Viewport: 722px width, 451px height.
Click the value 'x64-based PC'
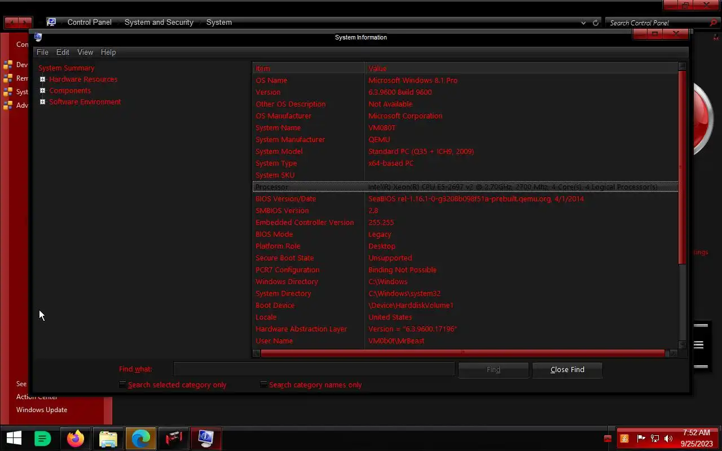tap(391, 163)
